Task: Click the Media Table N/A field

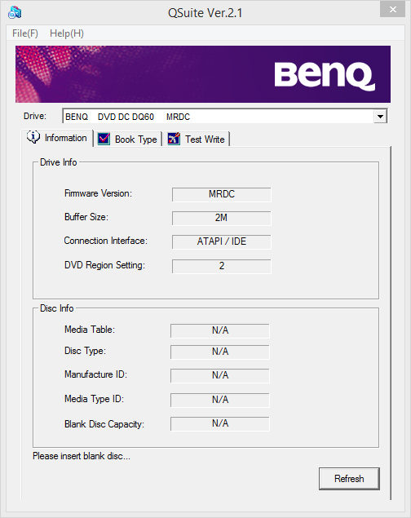Action: pos(220,330)
